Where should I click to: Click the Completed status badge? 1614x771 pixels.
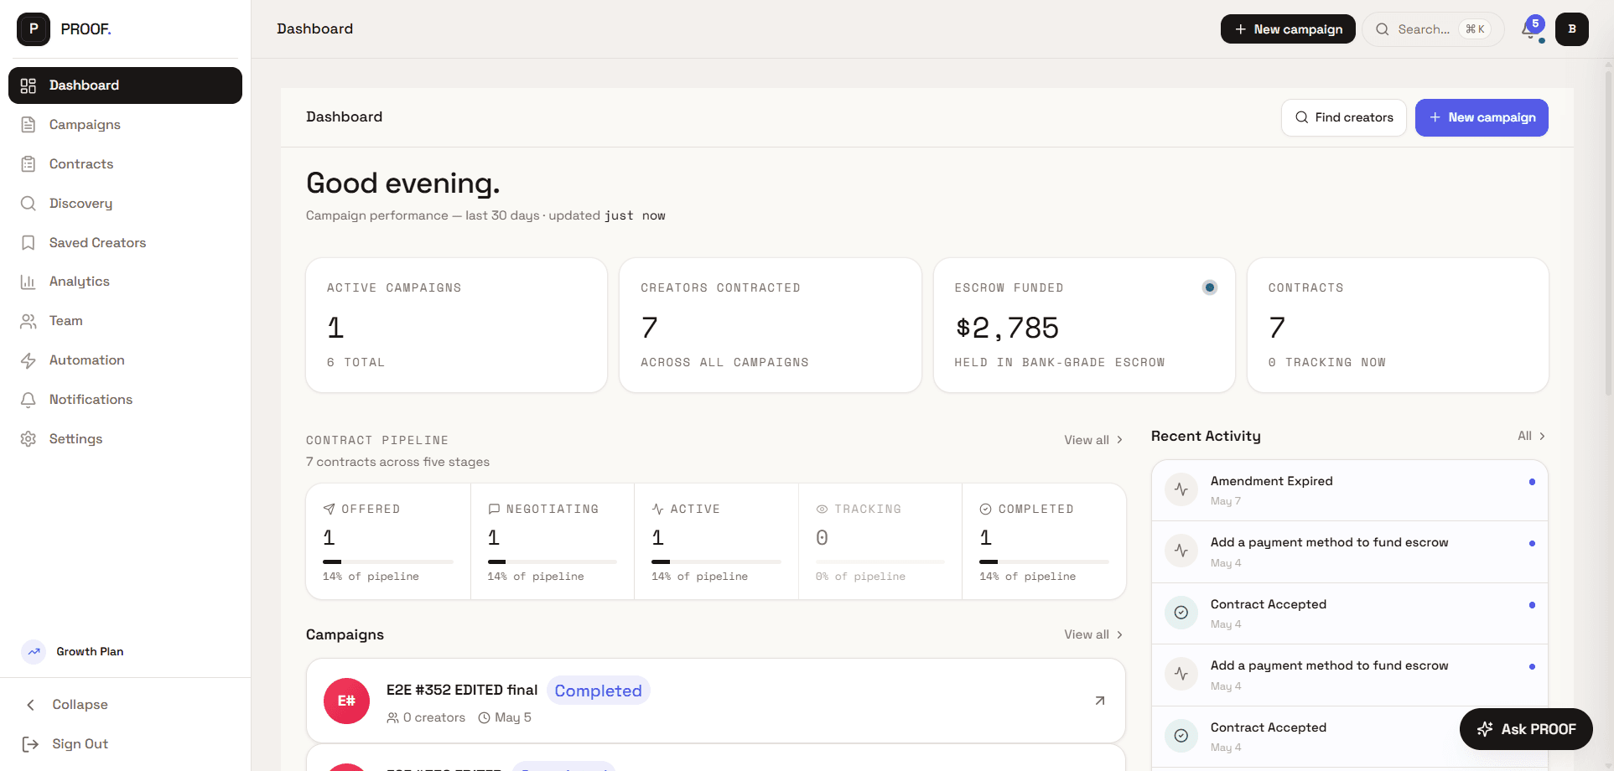(599, 691)
